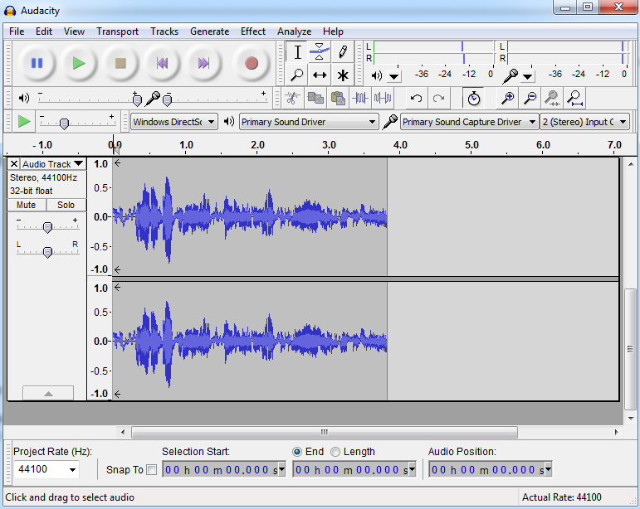Select the End radio button
640x509 pixels.
point(296,452)
